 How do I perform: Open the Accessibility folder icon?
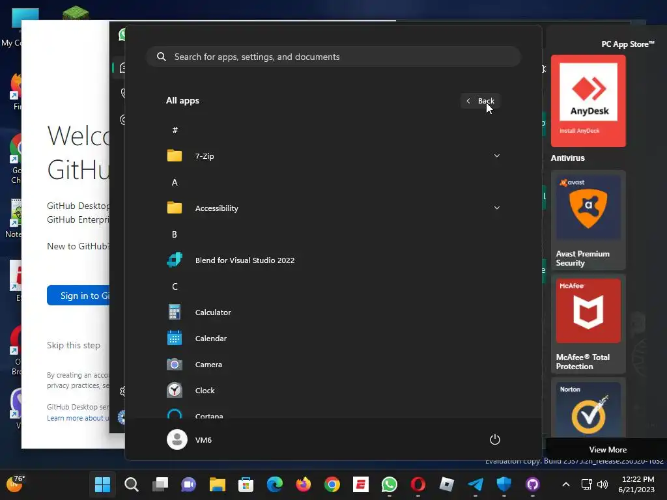175,208
